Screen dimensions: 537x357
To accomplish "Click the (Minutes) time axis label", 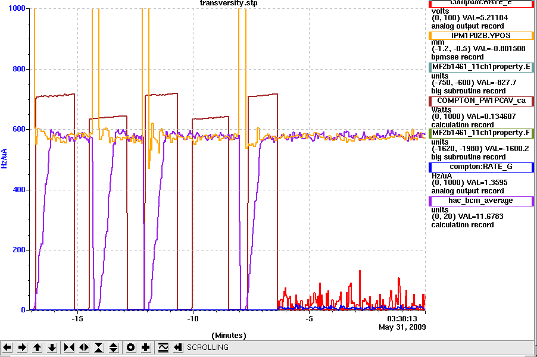I will 229,336.
